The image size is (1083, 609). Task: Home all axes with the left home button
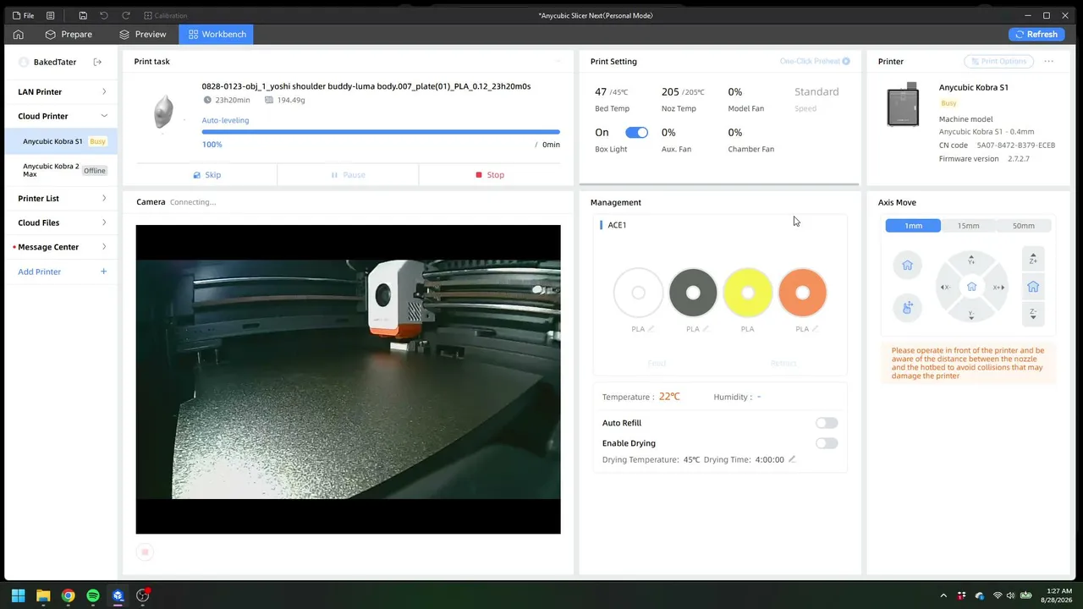tap(907, 266)
